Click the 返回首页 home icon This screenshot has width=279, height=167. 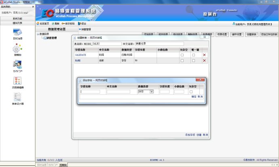click(38, 24)
